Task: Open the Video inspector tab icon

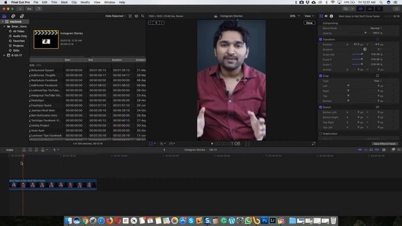Action: (321, 16)
